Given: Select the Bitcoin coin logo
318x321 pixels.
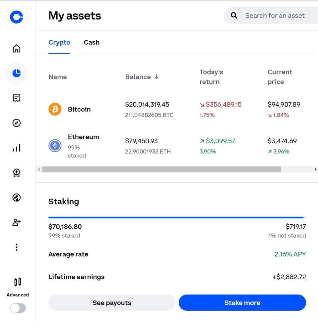Looking at the screenshot, I should tap(55, 109).
